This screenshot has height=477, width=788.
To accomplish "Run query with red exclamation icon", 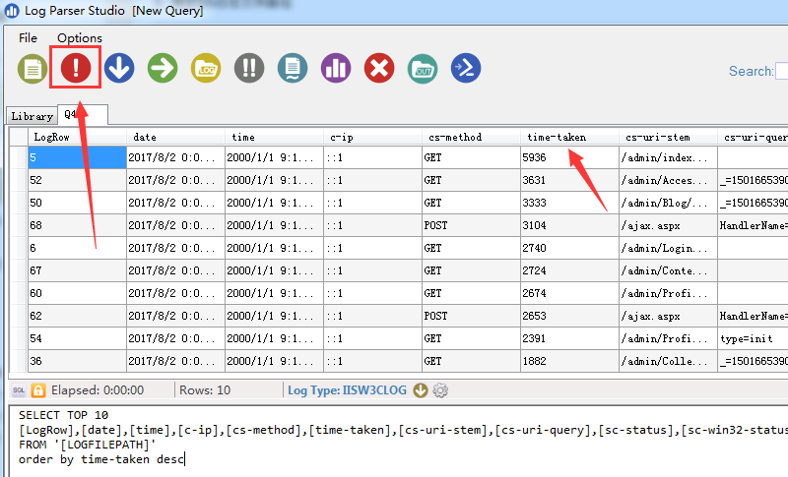I will click(x=77, y=68).
